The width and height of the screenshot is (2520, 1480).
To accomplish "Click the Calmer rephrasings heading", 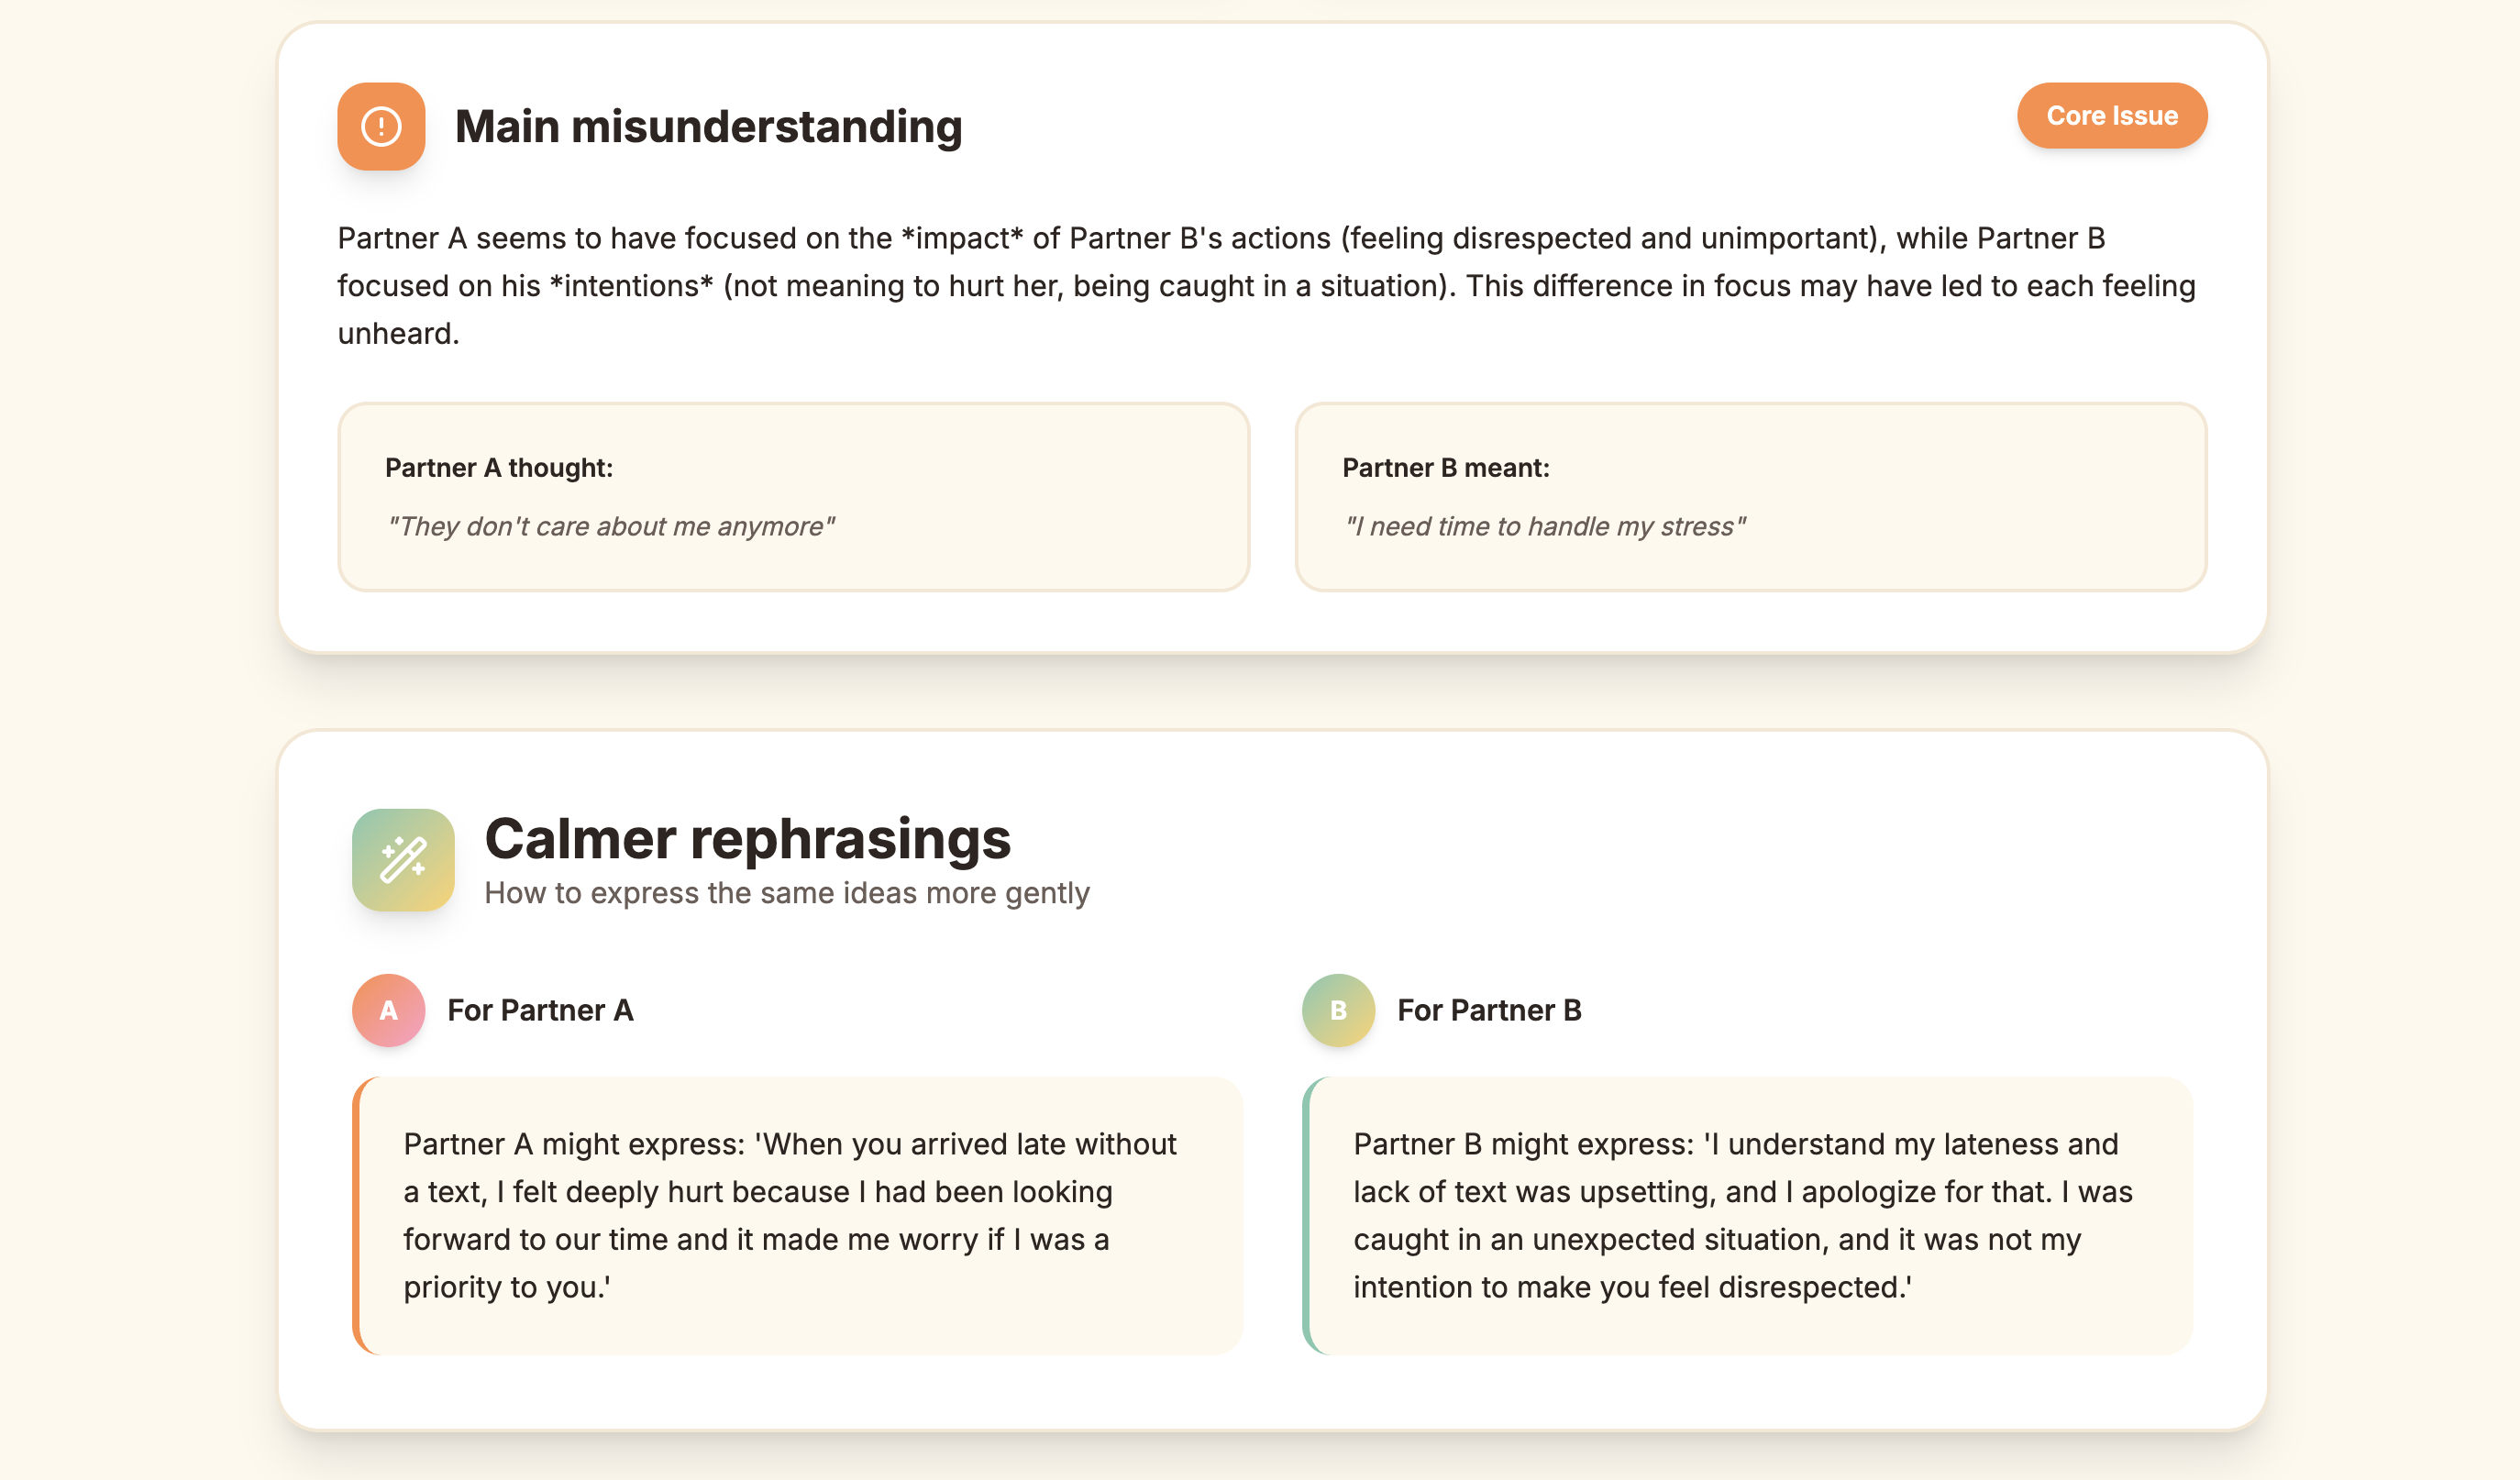I will tap(747, 838).
